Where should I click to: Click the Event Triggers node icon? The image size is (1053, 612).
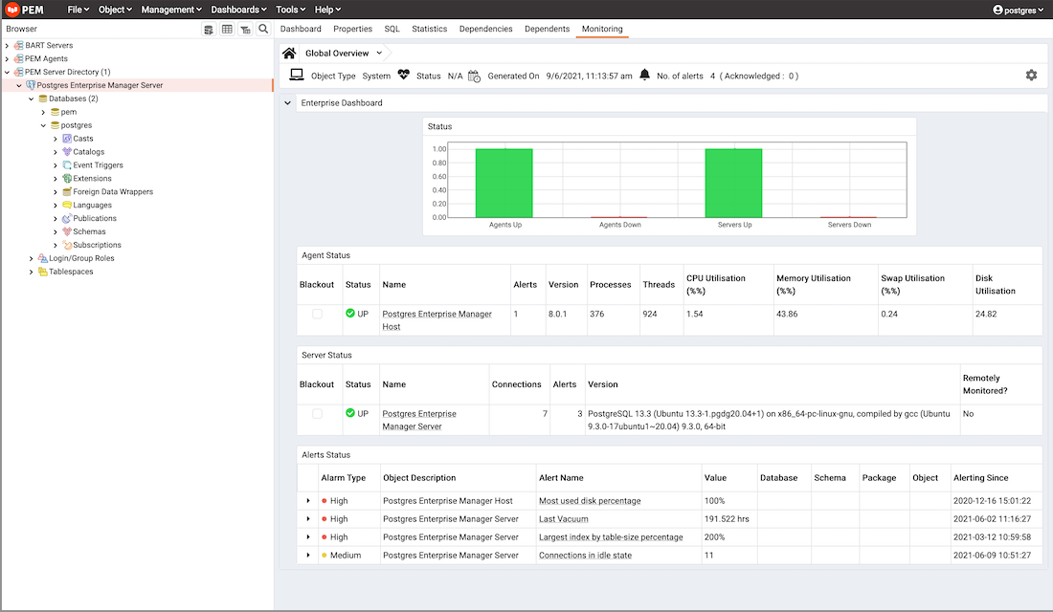coord(66,165)
